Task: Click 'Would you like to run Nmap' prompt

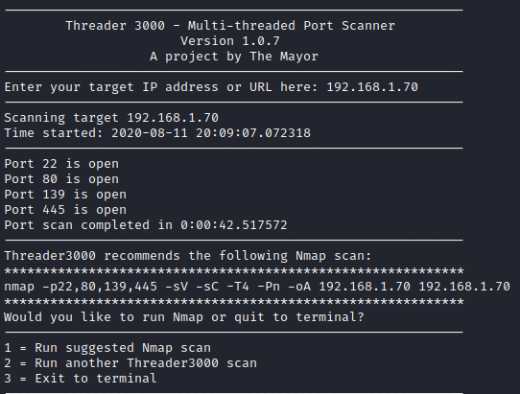Action: tap(184, 317)
